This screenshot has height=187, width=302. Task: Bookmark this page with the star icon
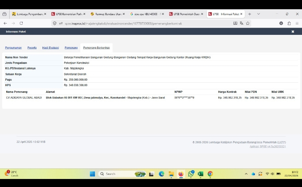pyautogui.click(x=248, y=23)
